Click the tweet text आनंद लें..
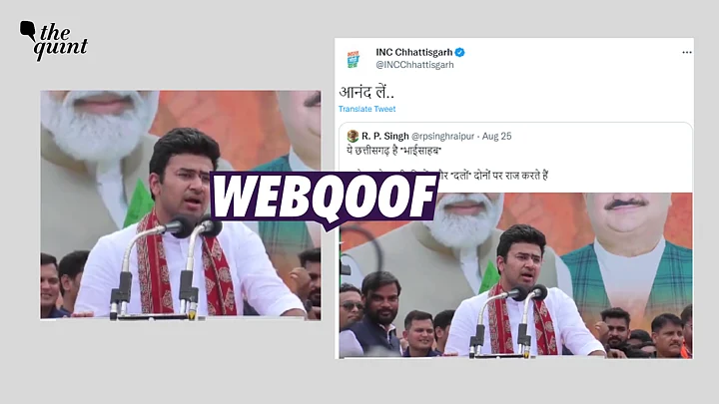 [366, 92]
